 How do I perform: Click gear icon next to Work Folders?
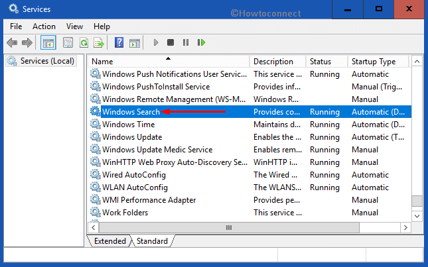[96, 212]
